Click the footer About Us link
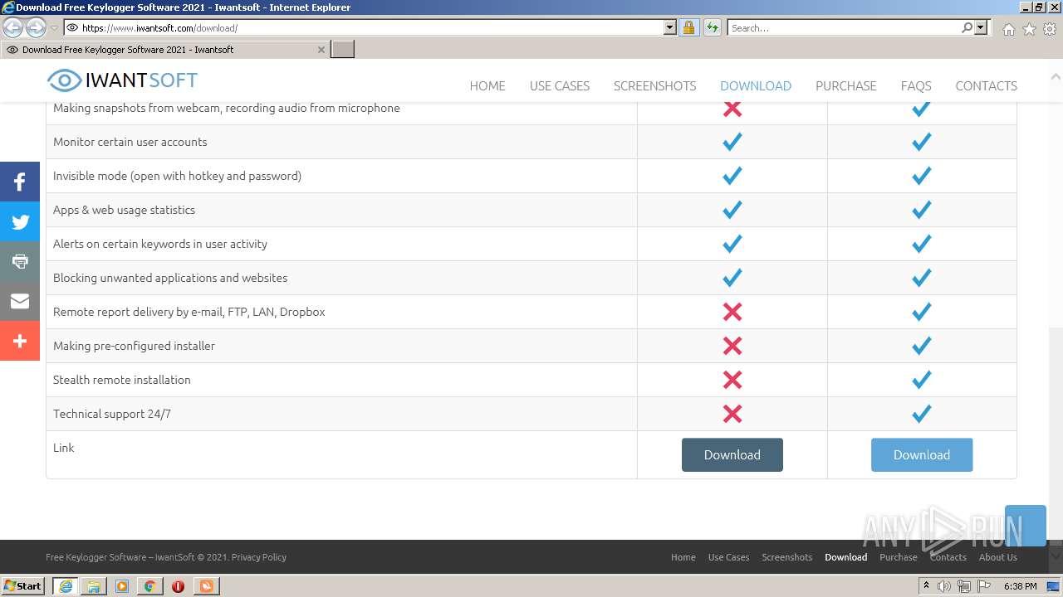The height and width of the screenshot is (597, 1063). pos(998,557)
